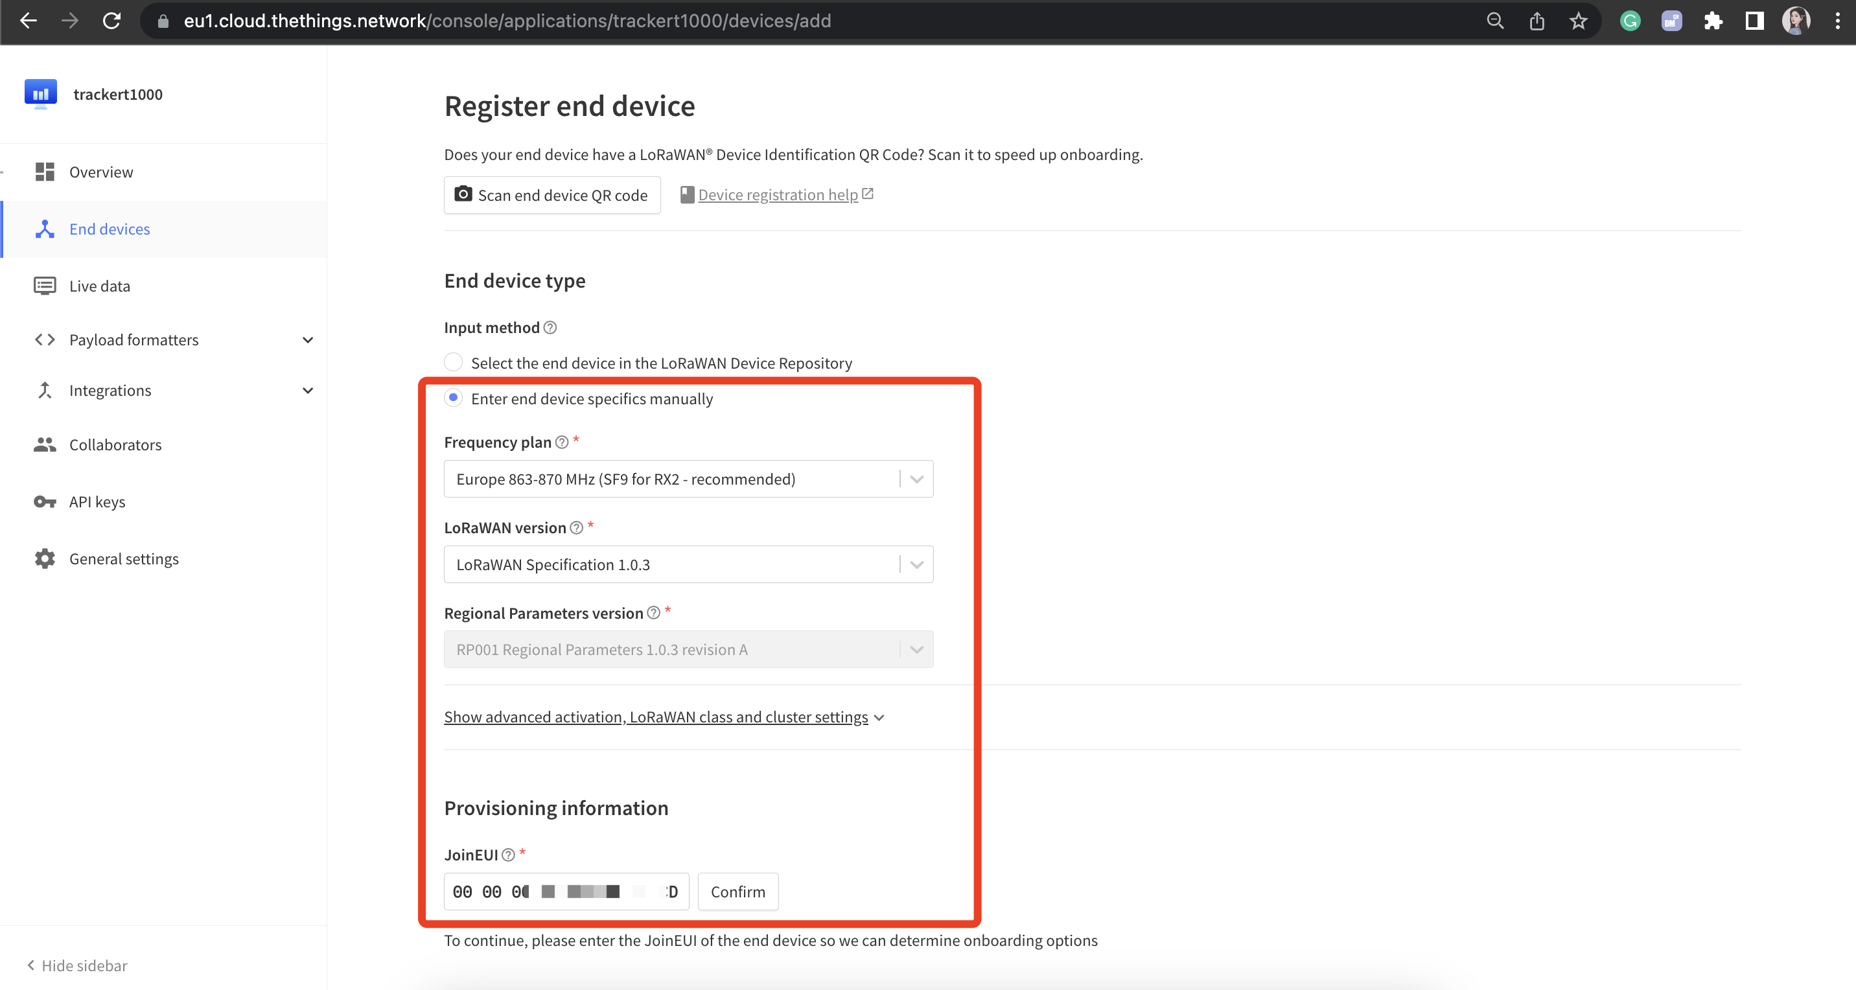Screen dimensions: 1856x990
Task: Click the LoRaWAN version help icon
Action: point(576,527)
